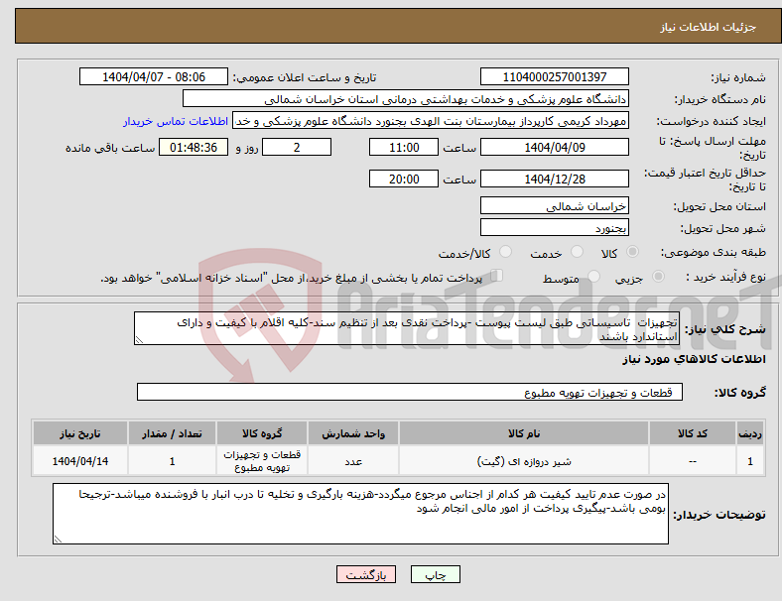This screenshot has height=601, width=782.
Task: Click the deadline hour field 11:00
Action: point(404,148)
